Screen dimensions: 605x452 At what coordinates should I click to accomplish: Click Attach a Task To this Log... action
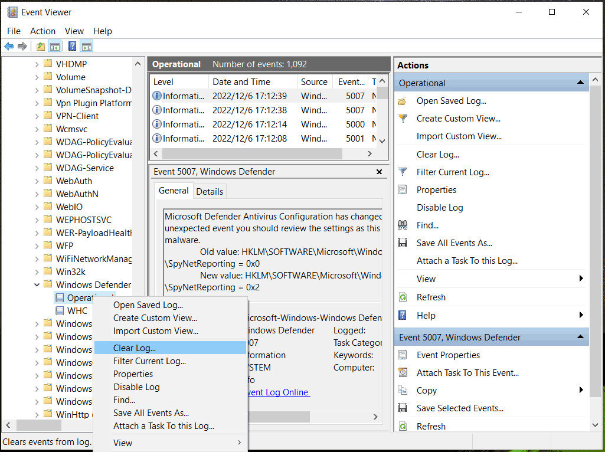[x=467, y=261]
